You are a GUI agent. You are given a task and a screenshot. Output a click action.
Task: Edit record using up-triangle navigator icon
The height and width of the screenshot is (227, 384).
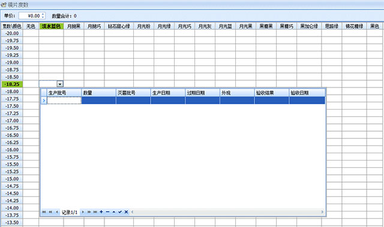click(113, 212)
